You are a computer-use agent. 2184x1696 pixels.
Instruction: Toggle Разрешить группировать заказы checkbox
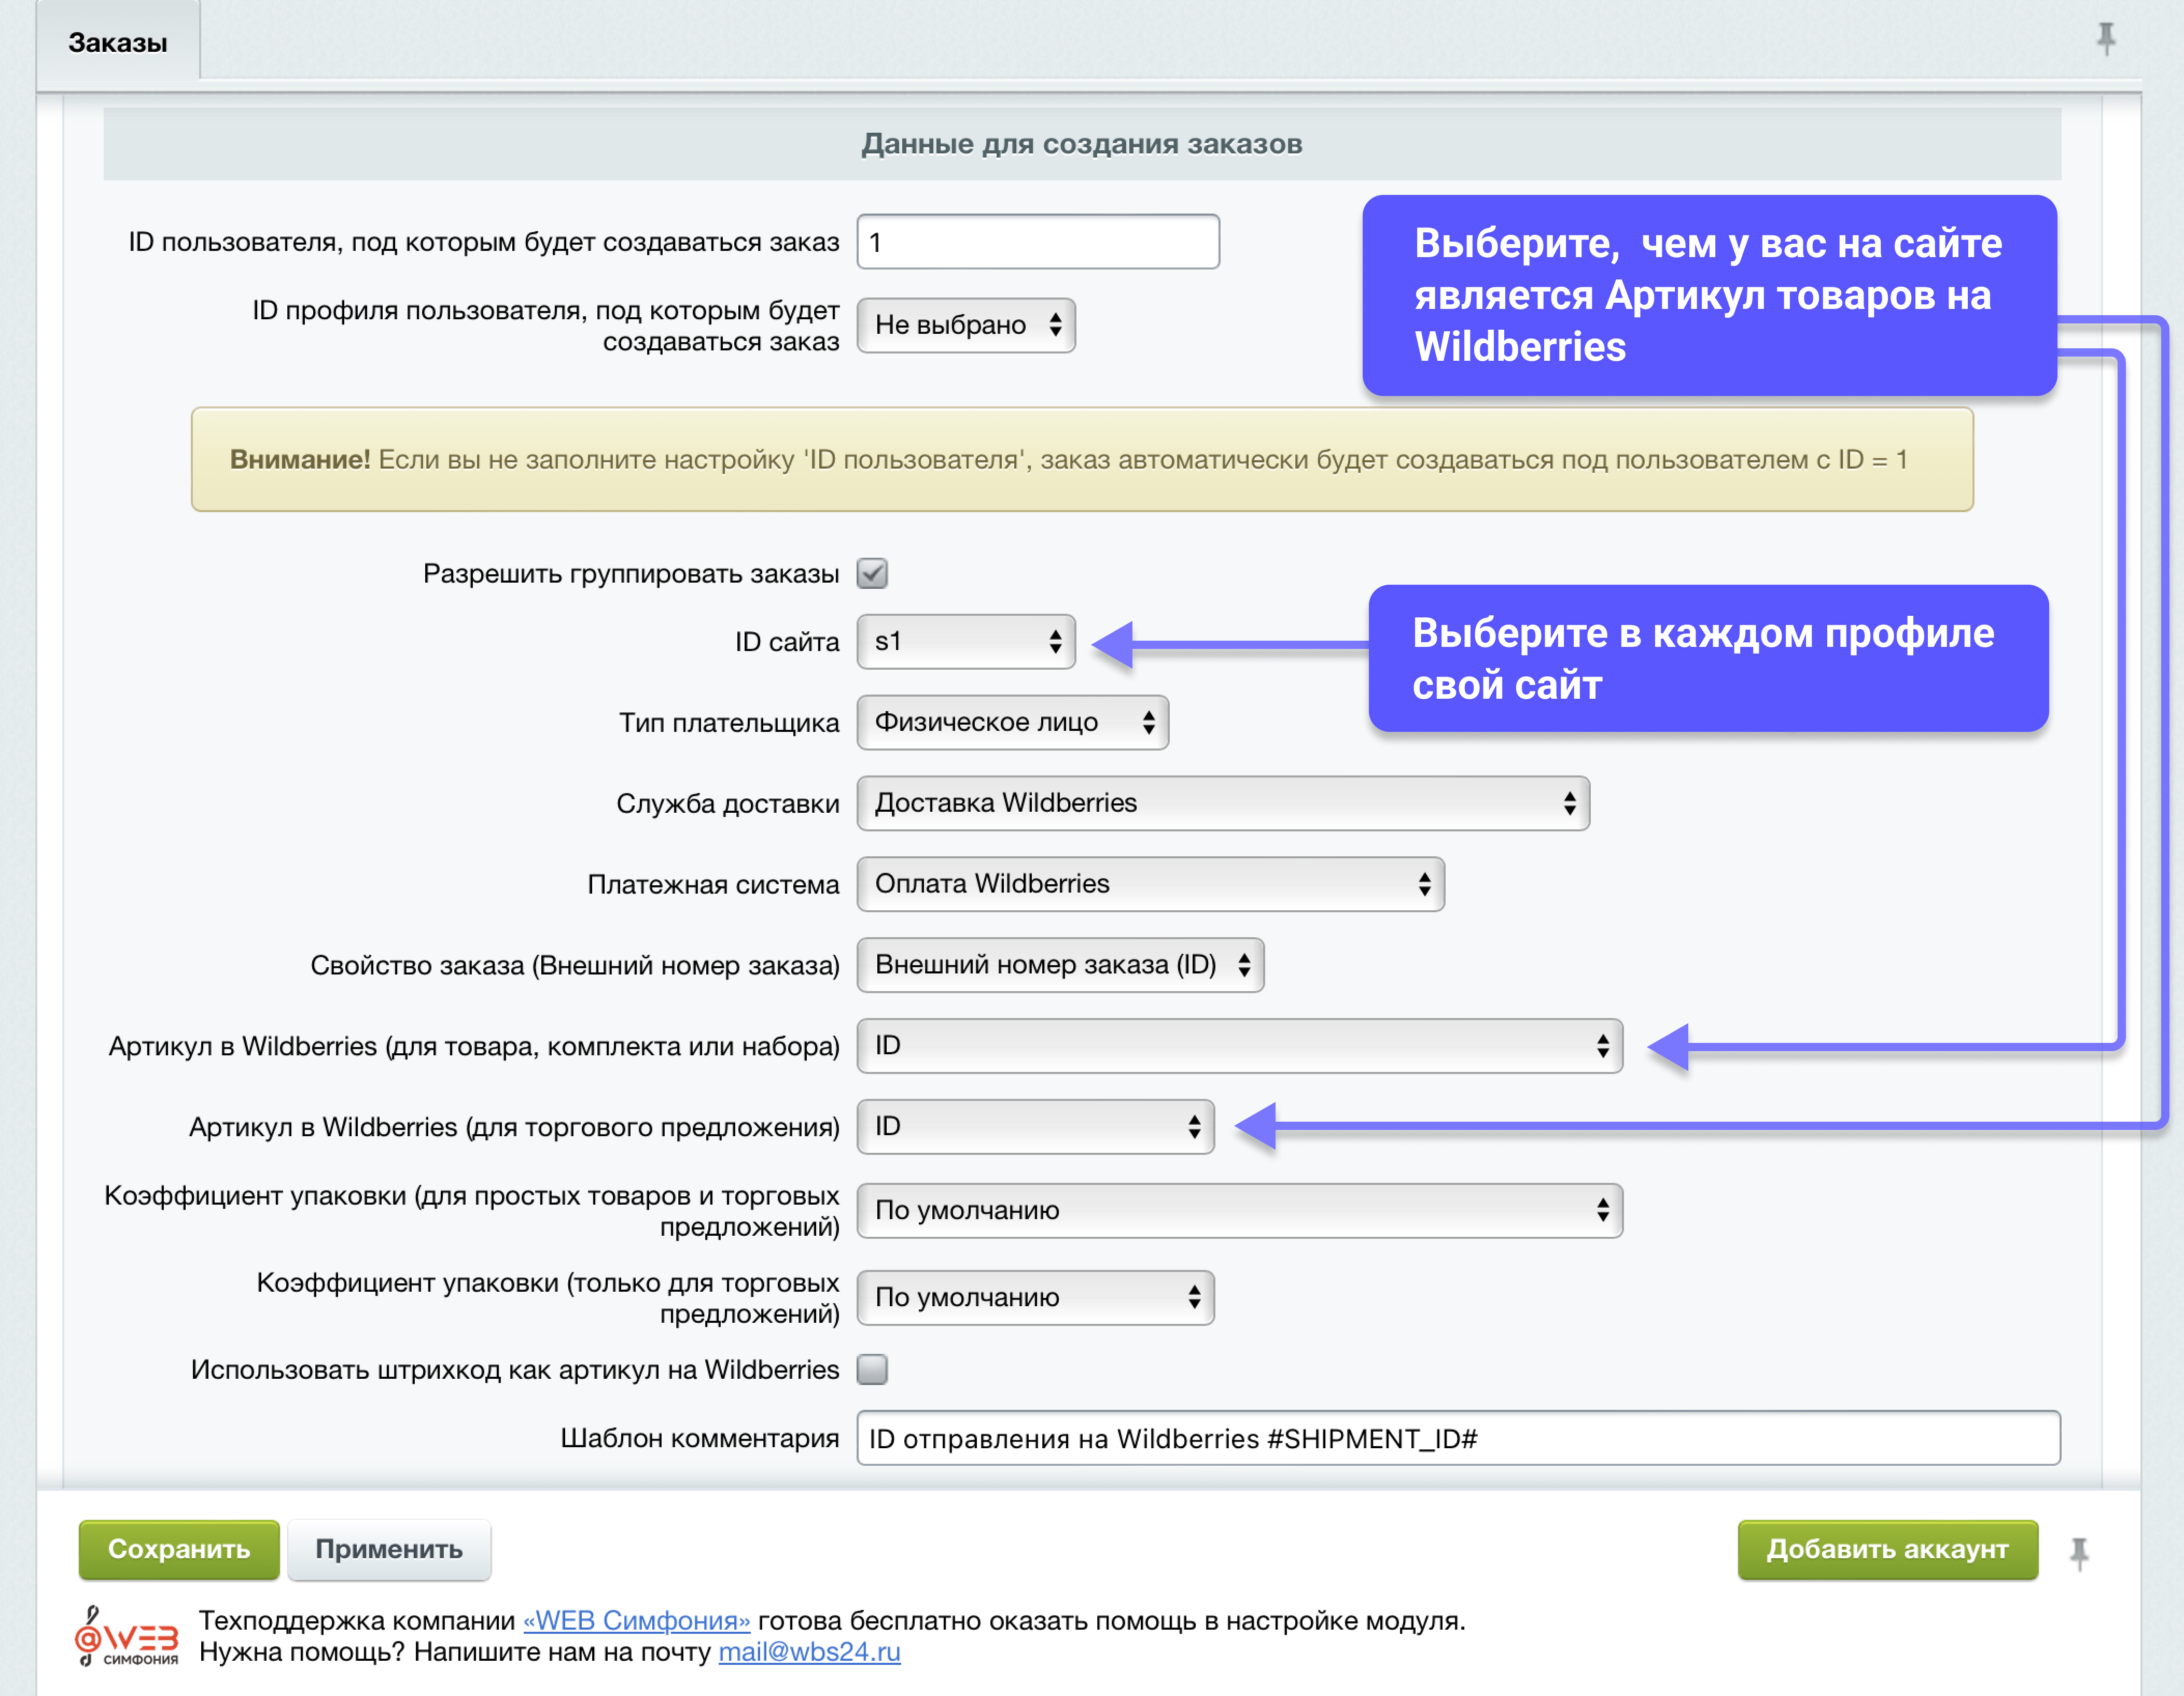[x=872, y=574]
